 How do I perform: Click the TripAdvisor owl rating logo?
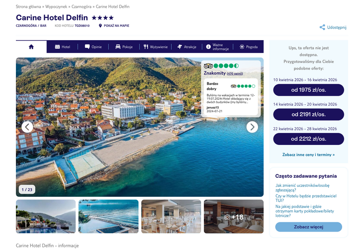208,66
